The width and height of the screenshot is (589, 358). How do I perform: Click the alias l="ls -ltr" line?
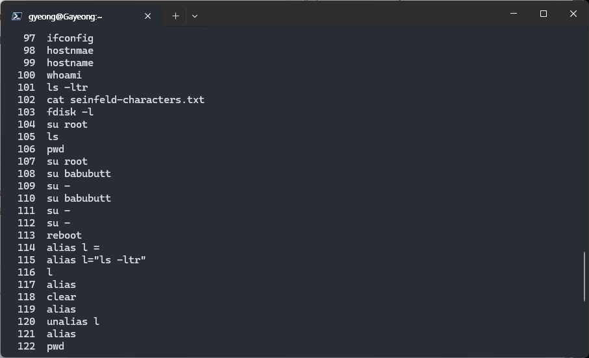pos(96,260)
